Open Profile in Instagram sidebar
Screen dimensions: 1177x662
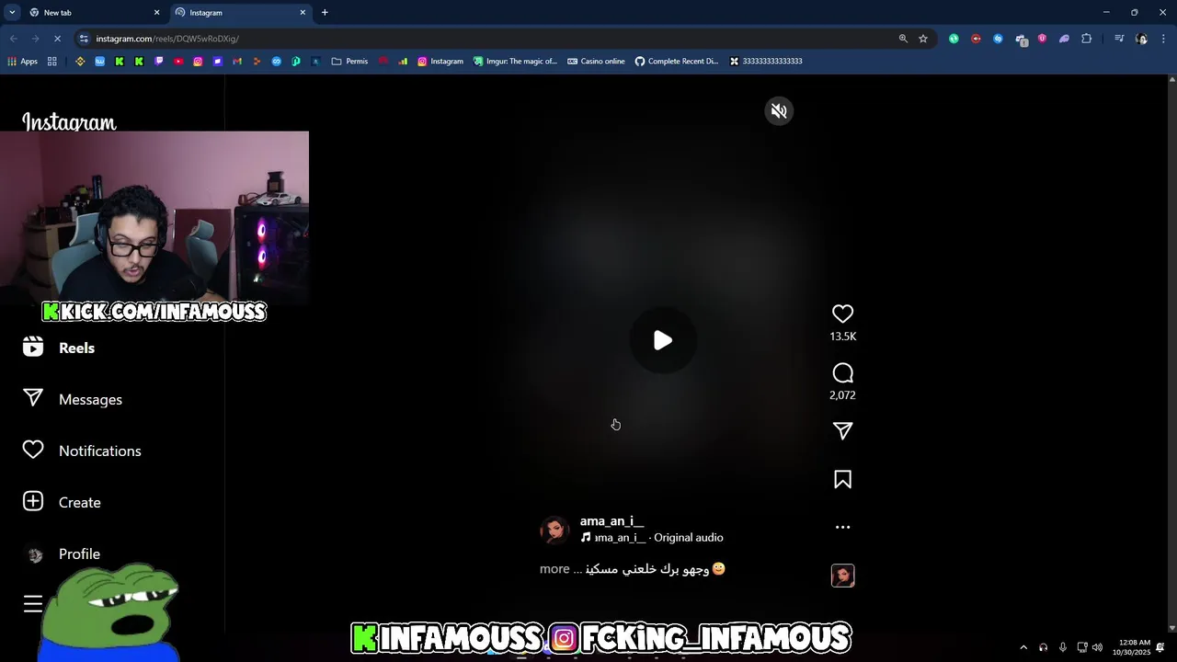click(62, 554)
